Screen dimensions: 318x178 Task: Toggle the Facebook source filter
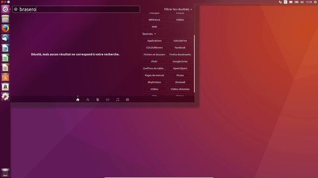coord(180,47)
